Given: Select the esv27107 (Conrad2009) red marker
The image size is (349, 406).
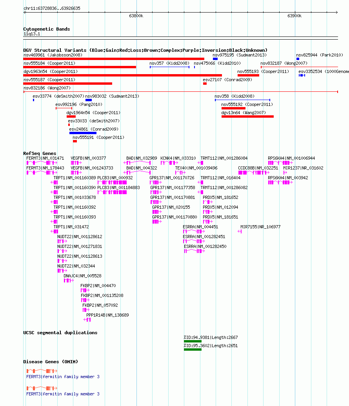Looking at the screenshot, I should coord(205,84).
